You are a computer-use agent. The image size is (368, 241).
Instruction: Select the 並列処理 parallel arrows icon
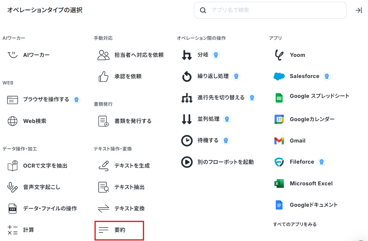click(x=187, y=119)
